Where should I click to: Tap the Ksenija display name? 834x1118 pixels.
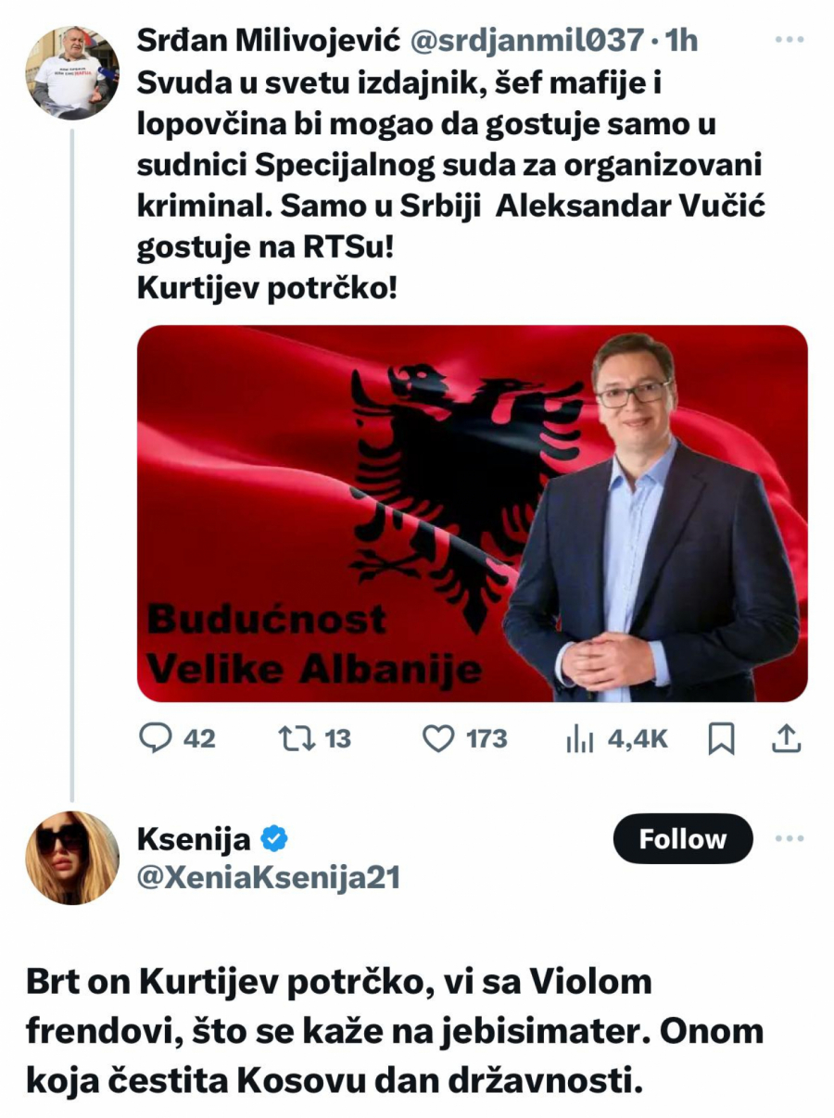[194, 839]
